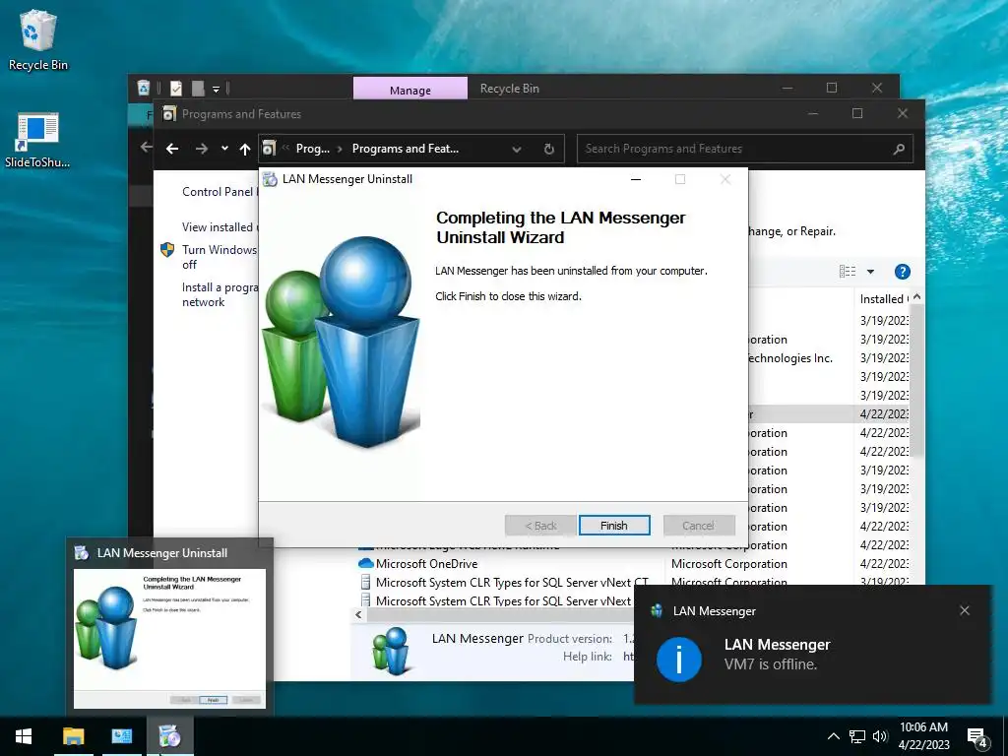This screenshot has height=756, width=1008.
Task: Click the Programs and Features title icon
Action: [169, 114]
